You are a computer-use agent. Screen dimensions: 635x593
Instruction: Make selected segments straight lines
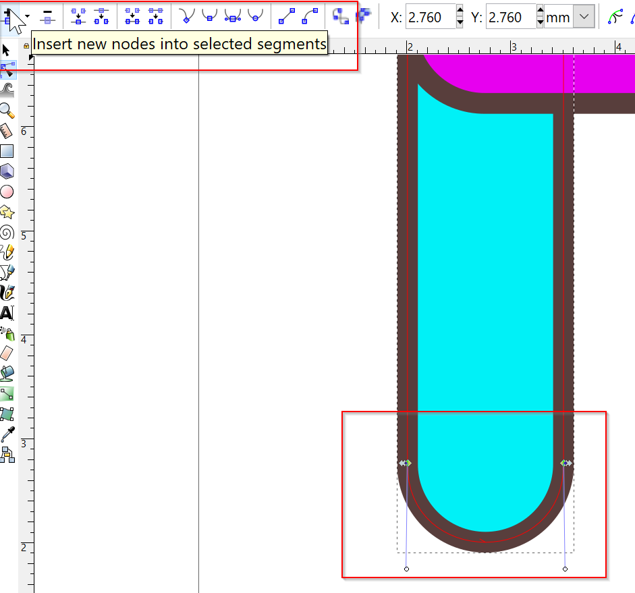(287, 16)
